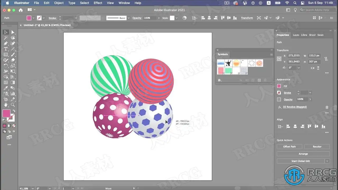Set the color mode to None in the toolbar
The width and height of the screenshot is (338, 190).
[x=14, y=126]
